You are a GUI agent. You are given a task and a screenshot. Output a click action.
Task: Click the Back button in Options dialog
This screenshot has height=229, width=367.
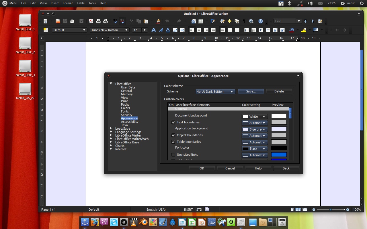(286, 168)
